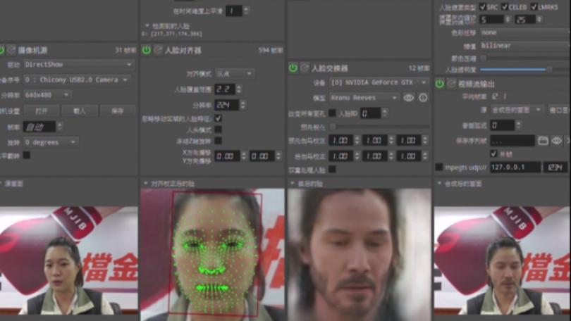This screenshot has width=571, height=321.
Task: Expand the 640x480 resolution dropdown
Action: pos(47,95)
